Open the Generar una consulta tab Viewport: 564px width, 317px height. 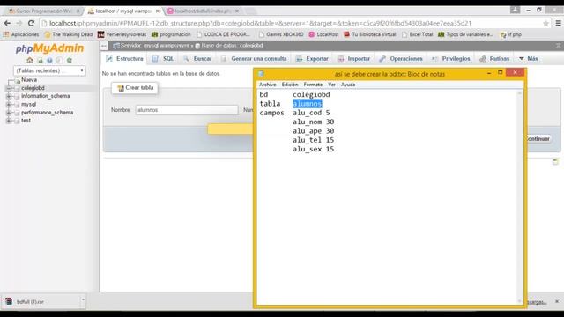254,59
